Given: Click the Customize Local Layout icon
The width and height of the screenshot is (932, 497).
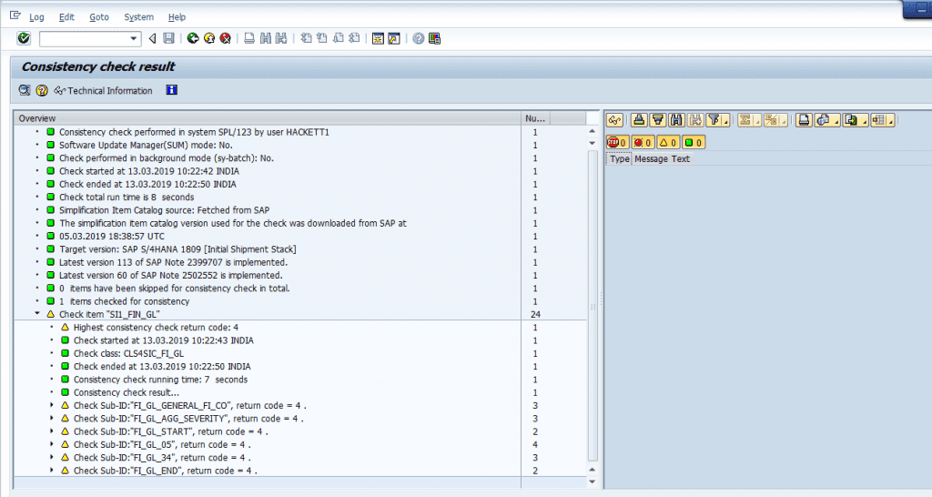Looking at the screenshot, I should click(x=435, y=38).
